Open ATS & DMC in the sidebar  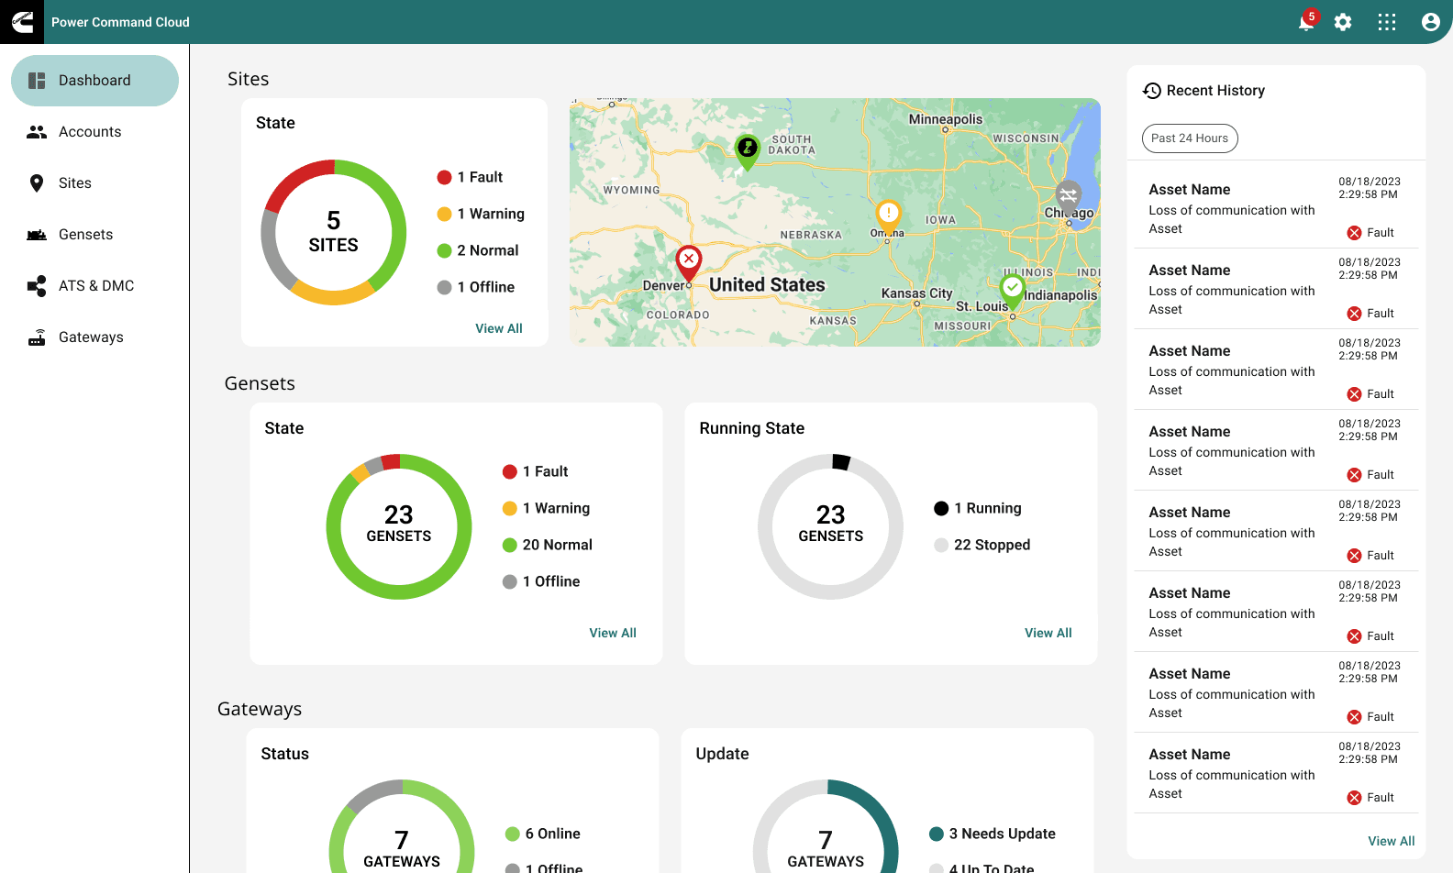pos(94,286)
